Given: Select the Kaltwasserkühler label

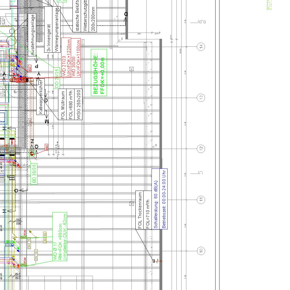Looking at the screenshot, I should [40, 97].
